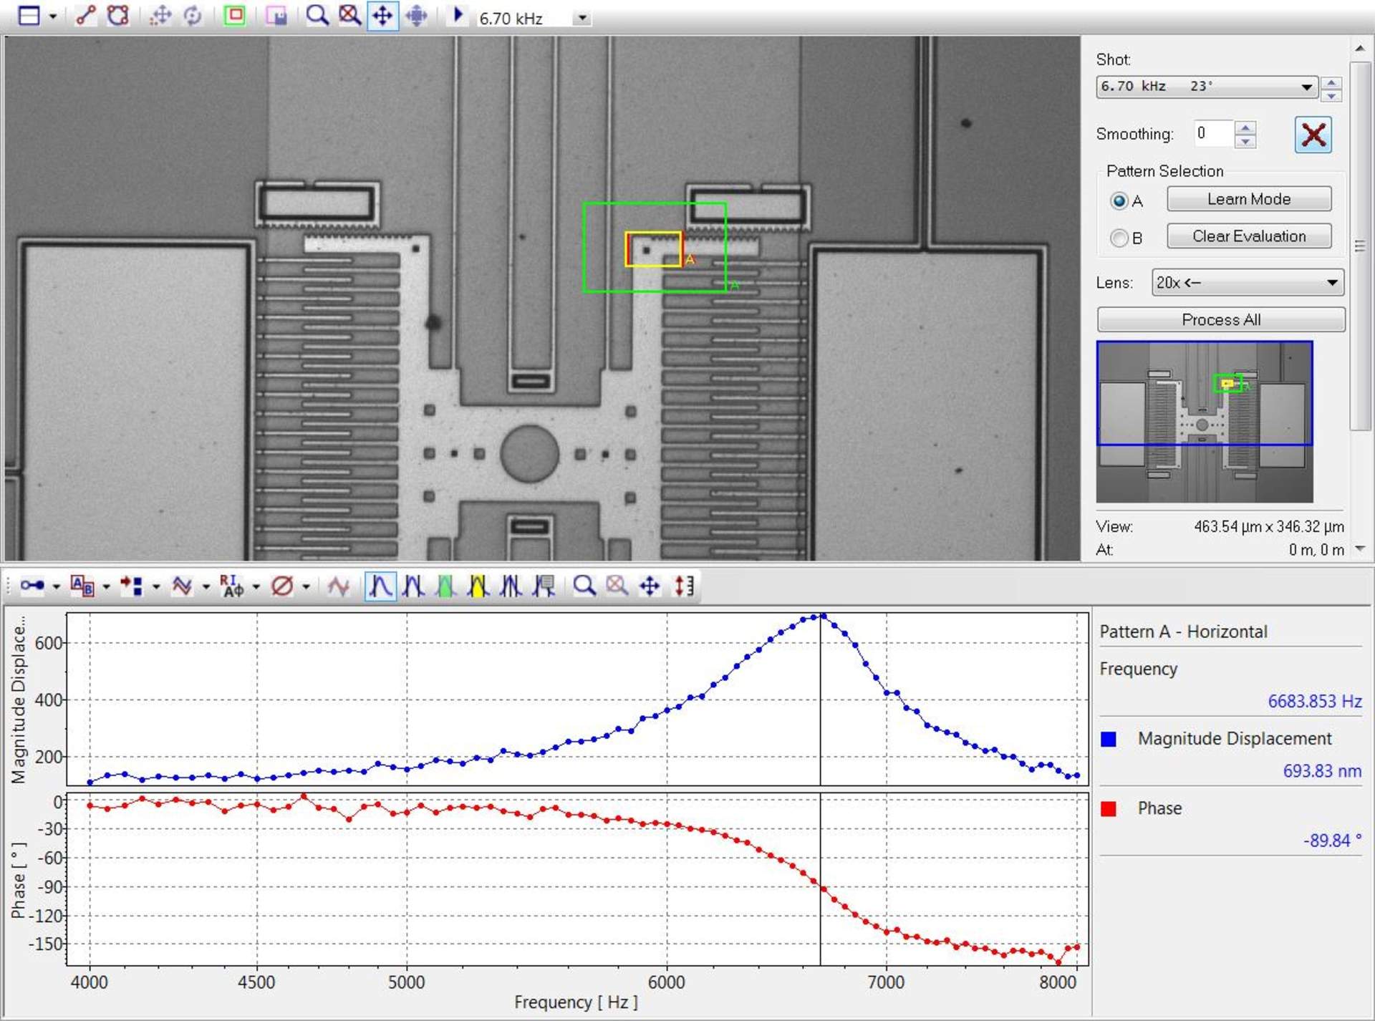Select Pattern B radio button
This screenshot has height=1021, width=1375.
pyautogui.click(x=1119, y=238)
